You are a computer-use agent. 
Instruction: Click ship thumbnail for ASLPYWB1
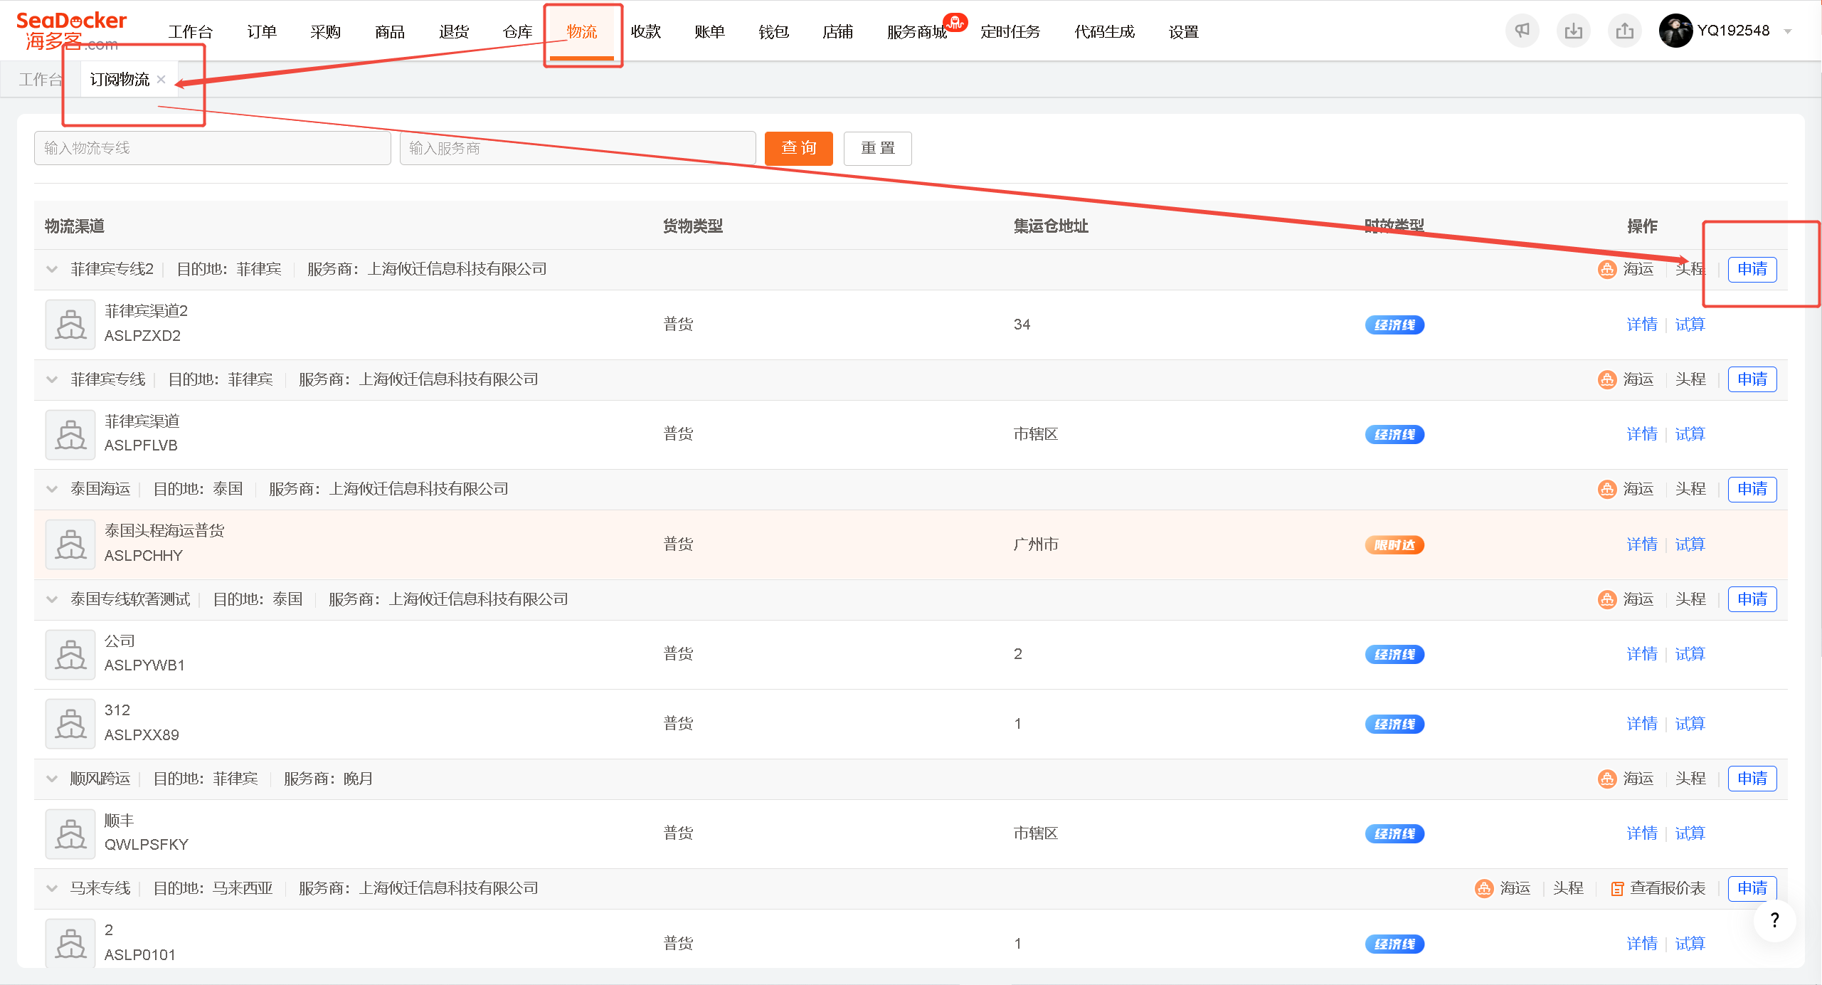click(x=70, y=654)
